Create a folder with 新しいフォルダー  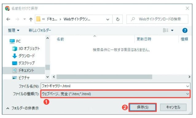[40, 30]
